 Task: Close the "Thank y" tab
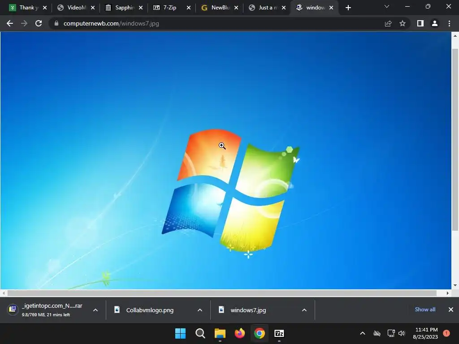tap(45, 8)
